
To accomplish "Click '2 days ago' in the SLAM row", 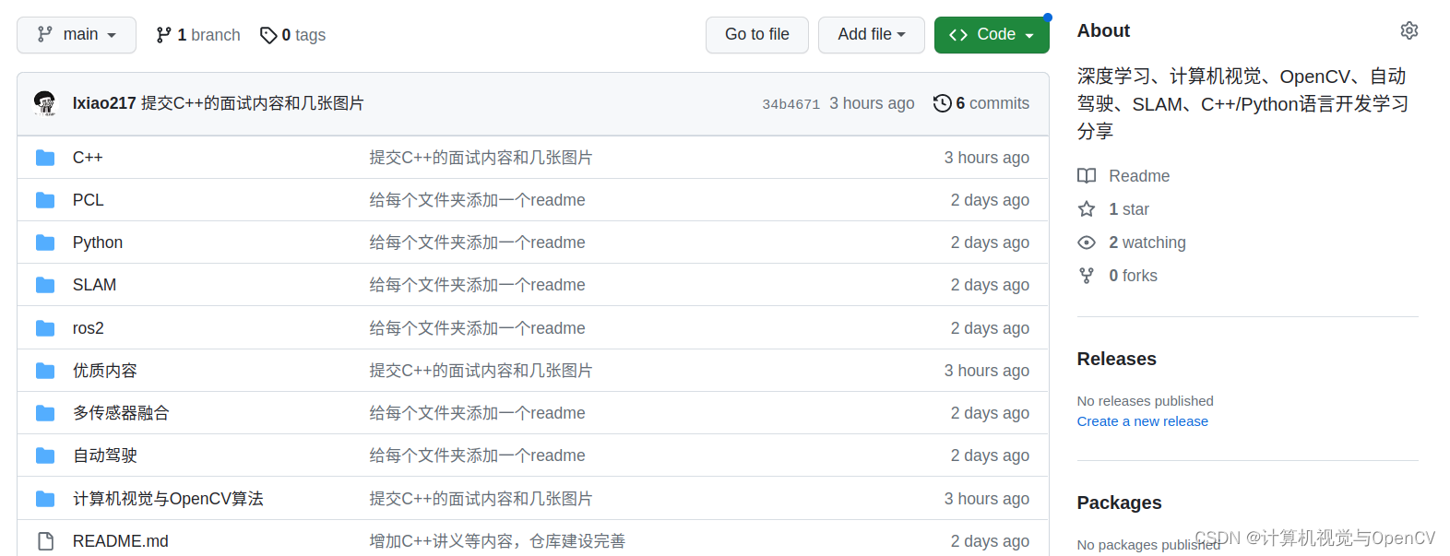I will tap(990, 285).
